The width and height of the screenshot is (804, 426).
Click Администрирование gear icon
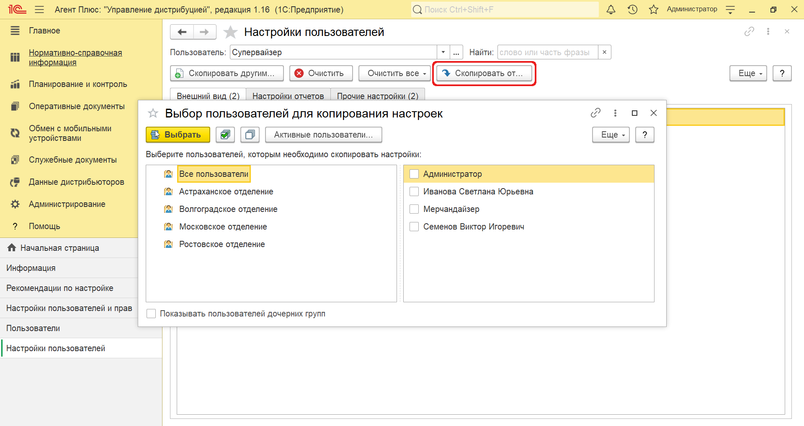point(15,204)
